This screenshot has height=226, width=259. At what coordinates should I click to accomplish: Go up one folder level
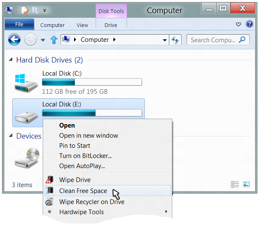54,40
